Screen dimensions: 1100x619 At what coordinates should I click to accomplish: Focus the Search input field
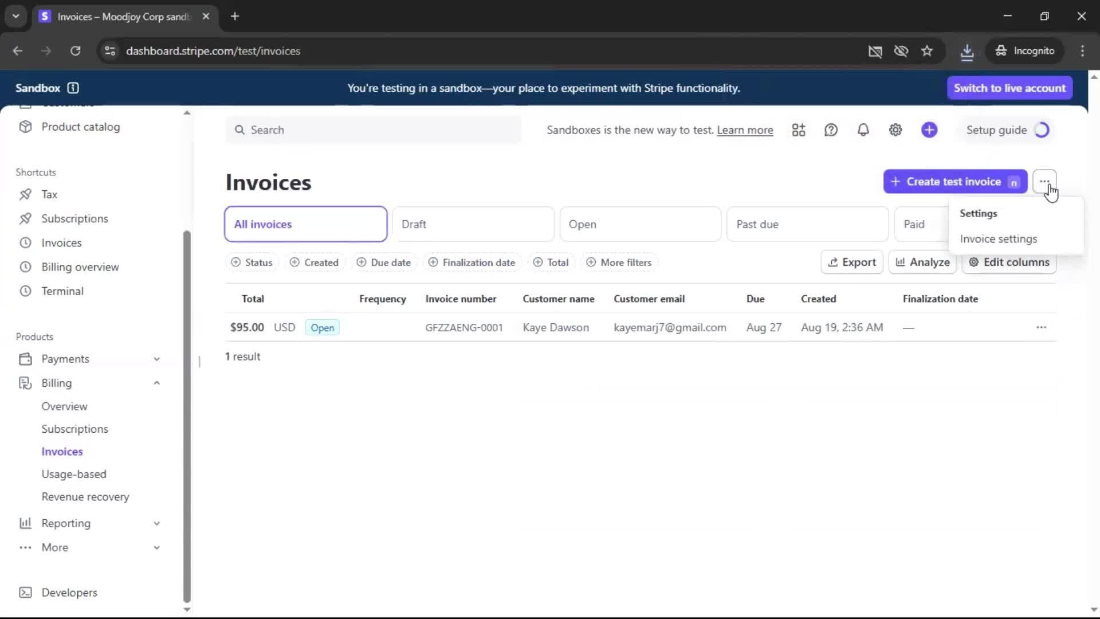click(373, 130)
